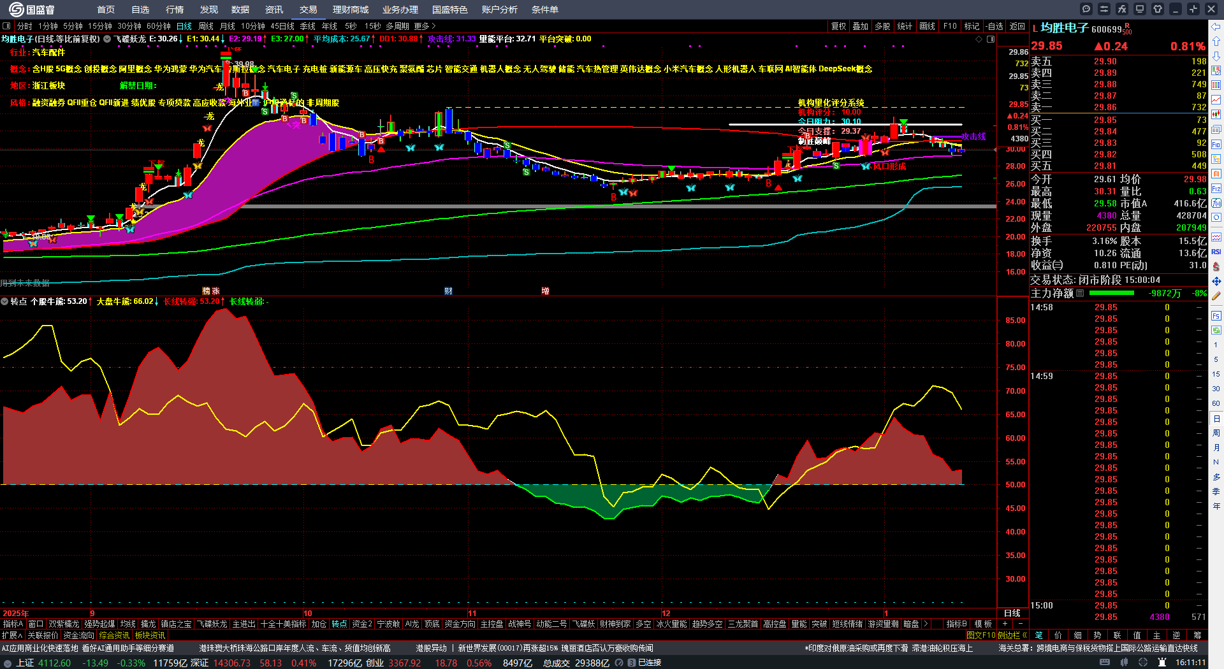Open the 交易 menu
This screenshot has height=669, width=1224.
[309, 10]
